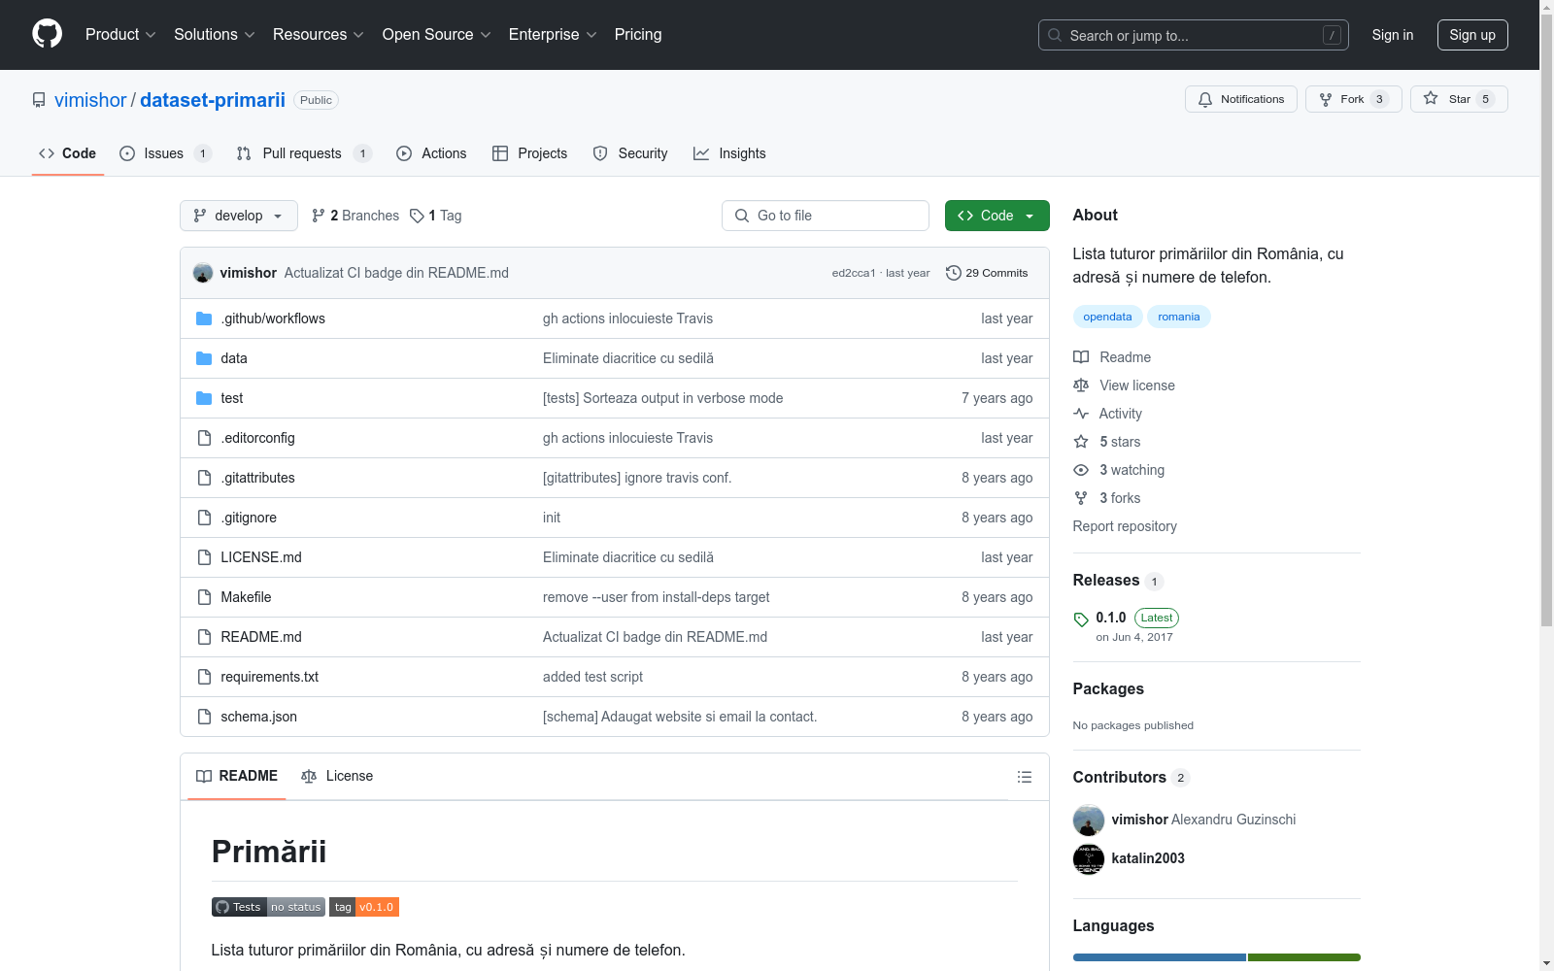Switch to the License tab
The image size is (1554, 971).
[337, 776]
